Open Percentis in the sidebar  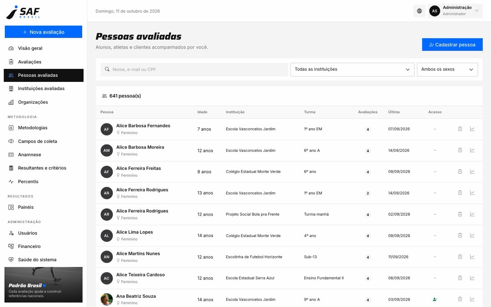point(43,181)
